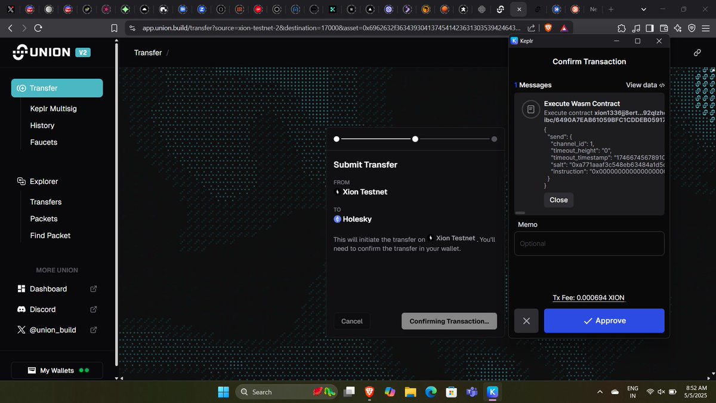Click the Transfer breadcrumb

tap(148, 53)
